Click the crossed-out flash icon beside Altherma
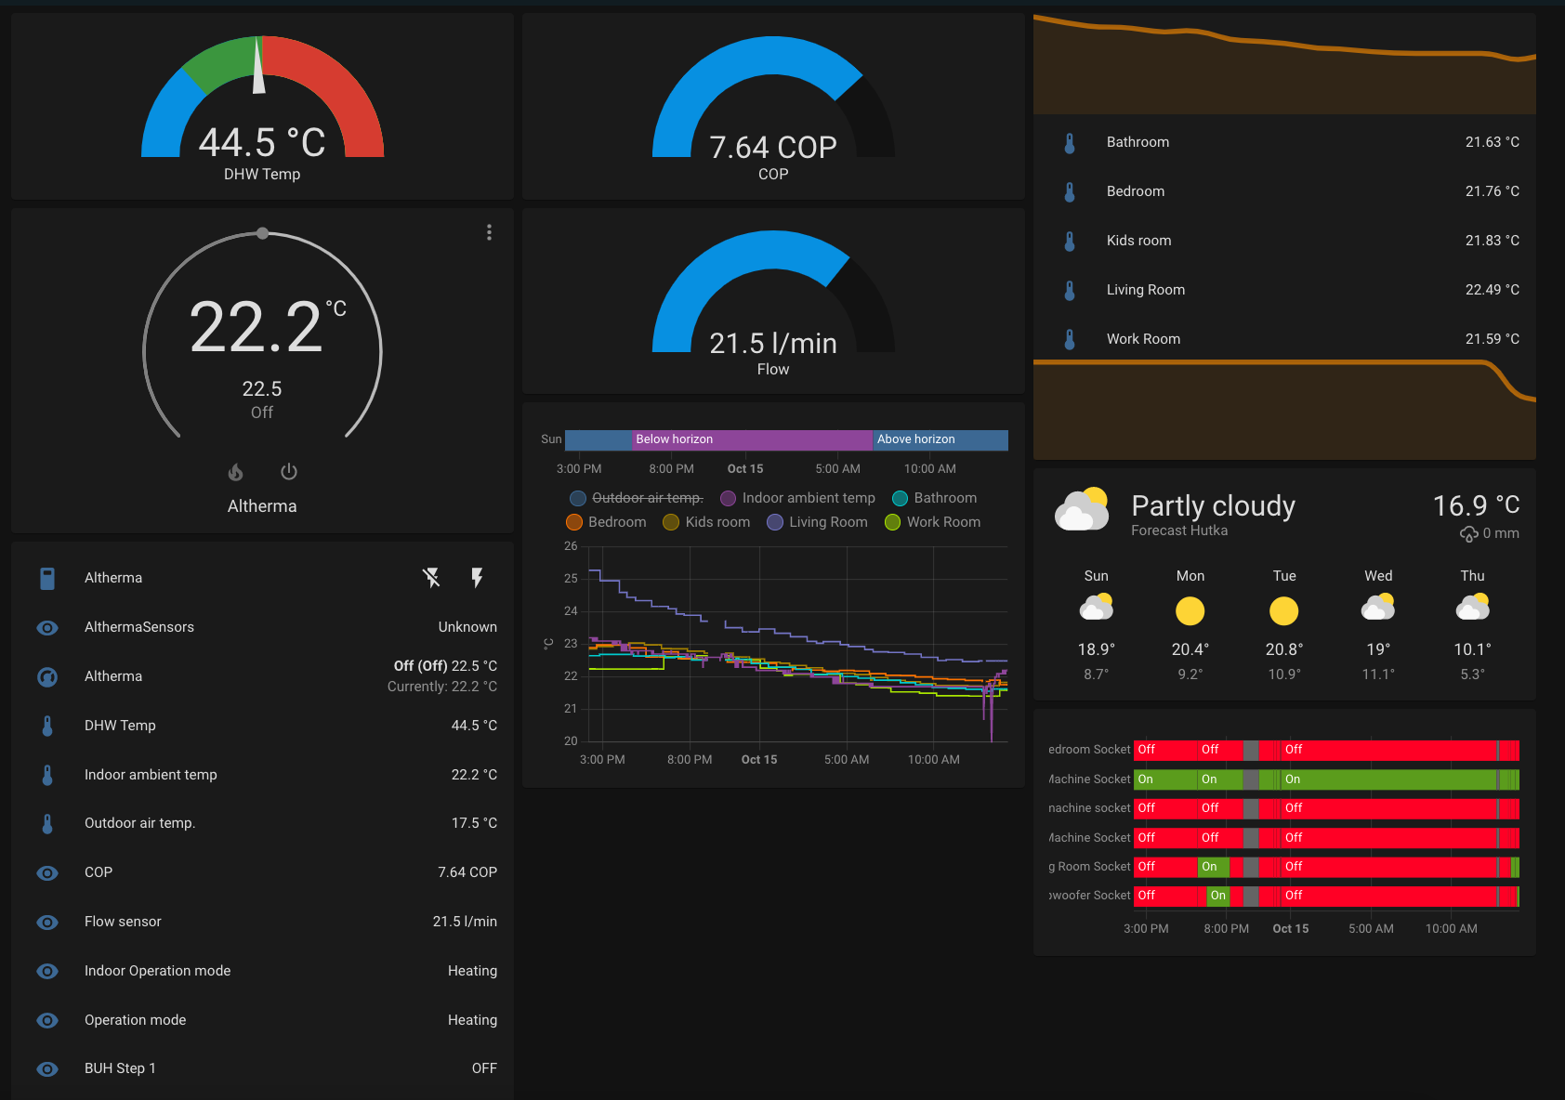 [x=430, y=578]
